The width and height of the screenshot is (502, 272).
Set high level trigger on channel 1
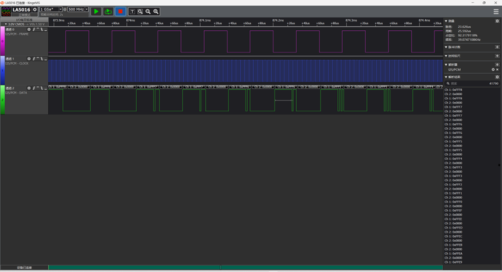38,59
